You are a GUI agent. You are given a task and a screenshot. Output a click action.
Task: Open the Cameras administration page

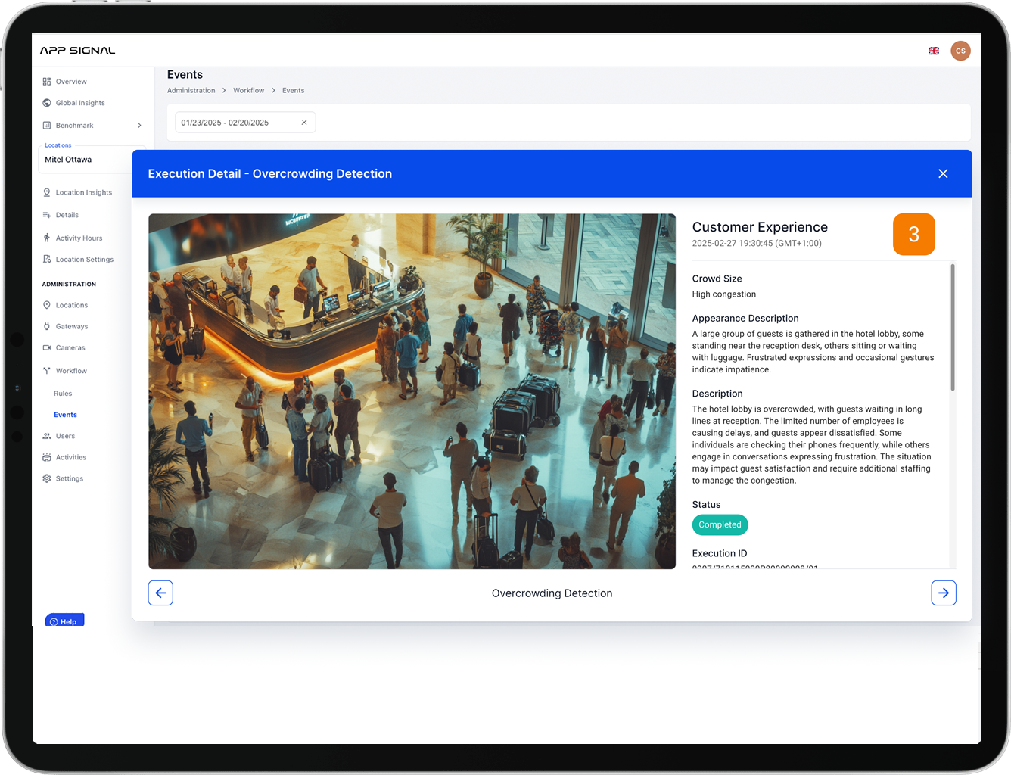[x=71, y=347]
